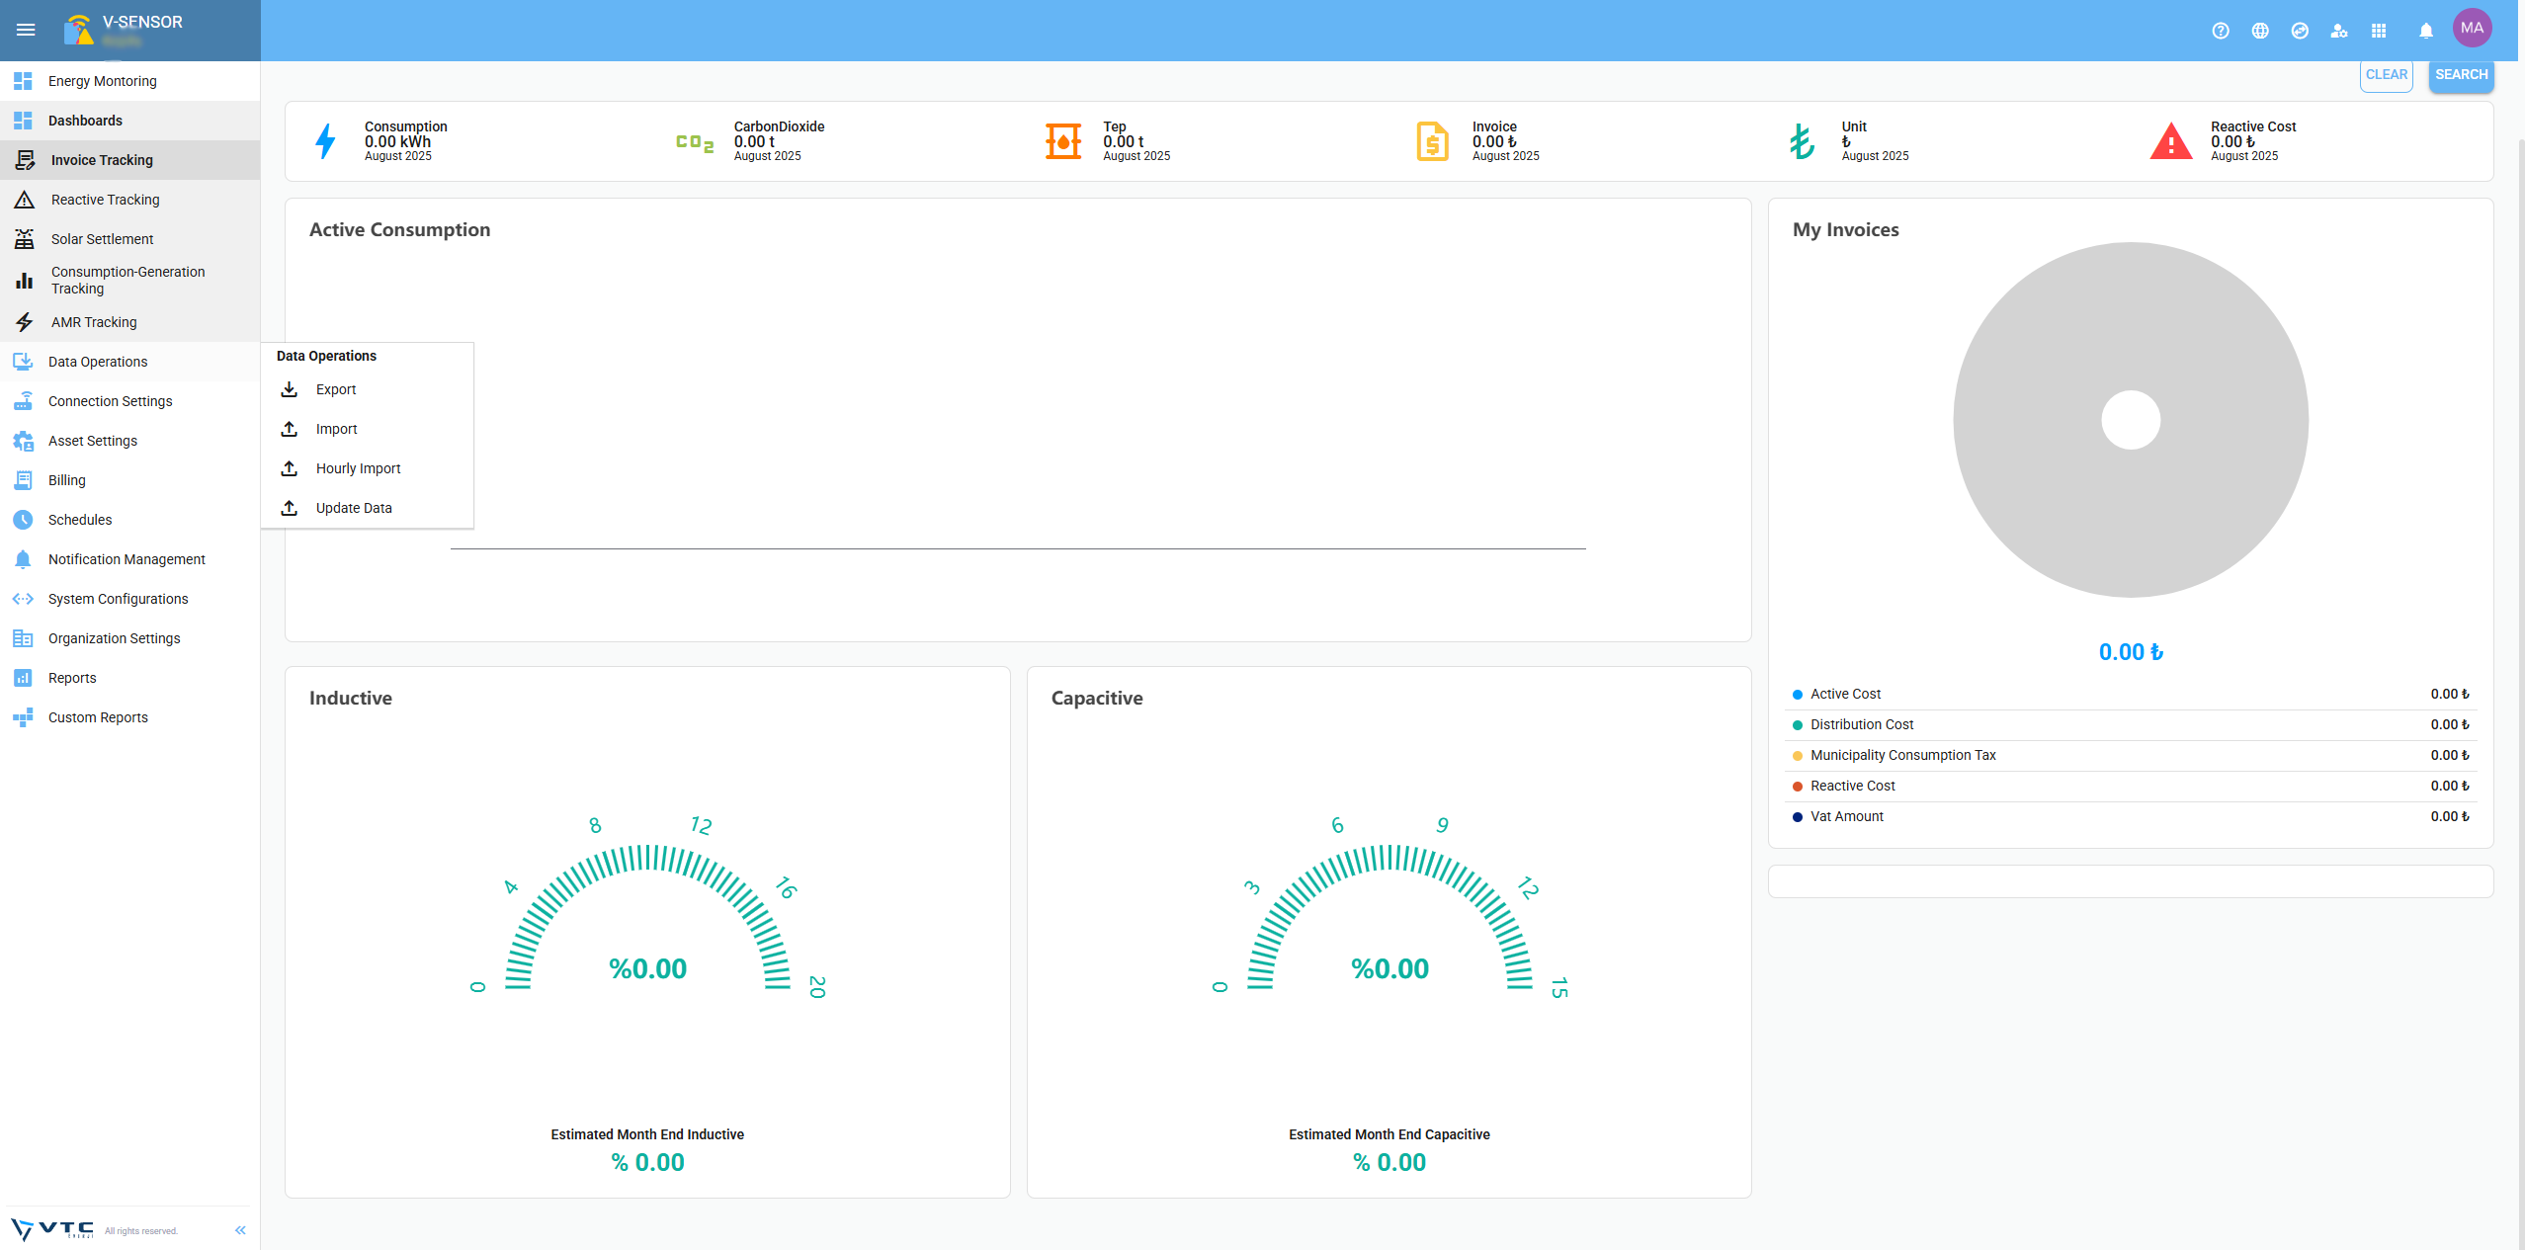
Task: Toggle Distribution Cost legend entry
Action: point(1862,725)
